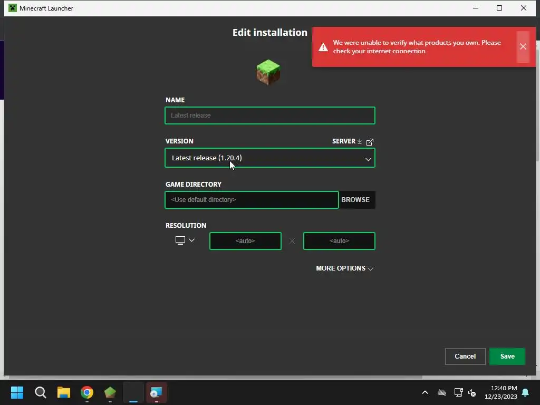This screenshot has width=540, height=405.
Task: Click the Name input field
Action: pos(269,115)
